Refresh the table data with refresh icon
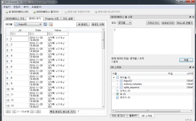196x121 pixels. tap(45, 24)
